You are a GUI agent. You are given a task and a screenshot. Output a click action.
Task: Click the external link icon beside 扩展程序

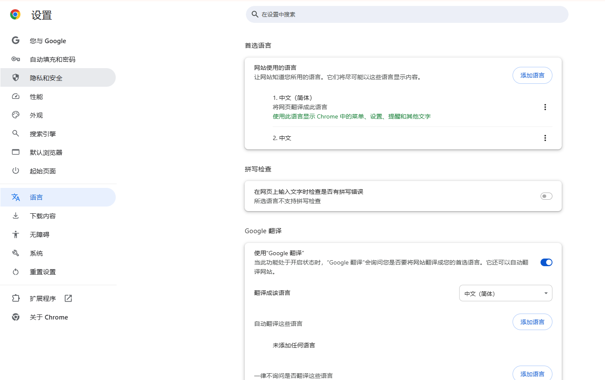tap(68, 298)
